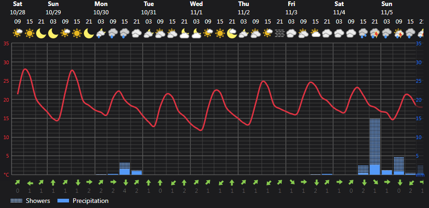429x208 pixels.
Task: Click the wind arrow under Wednesday 11/1 15:00
Action: [220, 183]
